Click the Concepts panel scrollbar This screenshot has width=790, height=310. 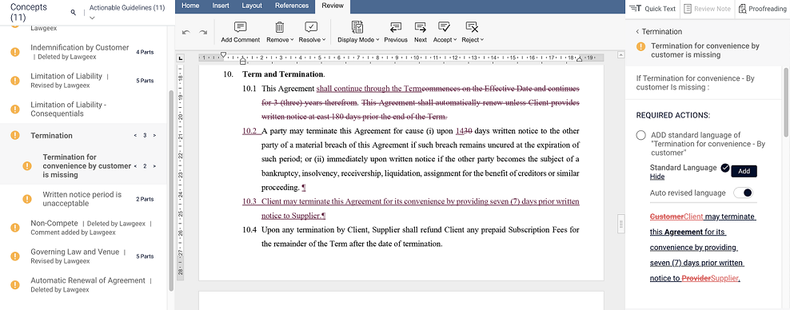pyautogui.click(x=171, y=190)
